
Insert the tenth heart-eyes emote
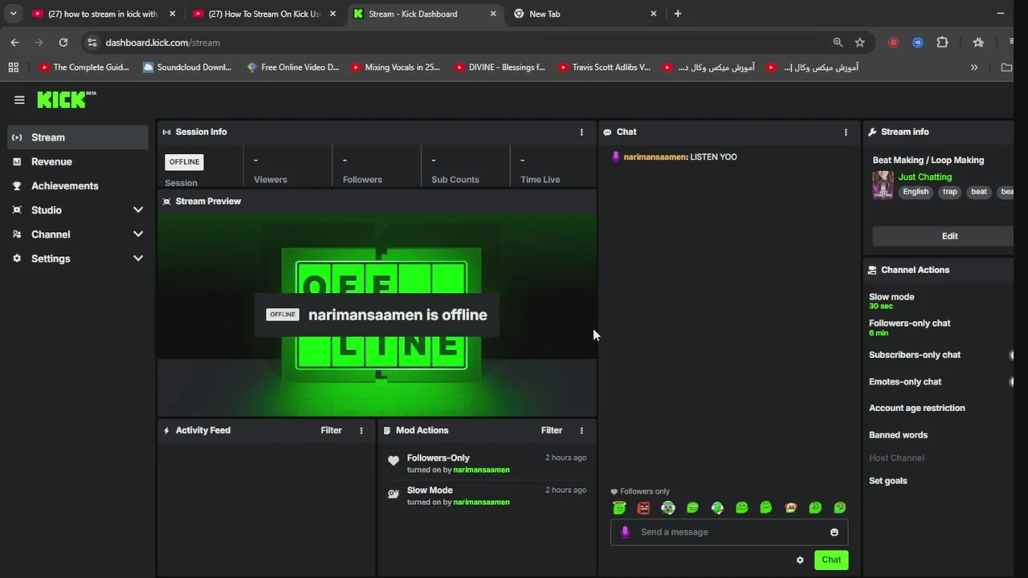(x=840, y=507)
